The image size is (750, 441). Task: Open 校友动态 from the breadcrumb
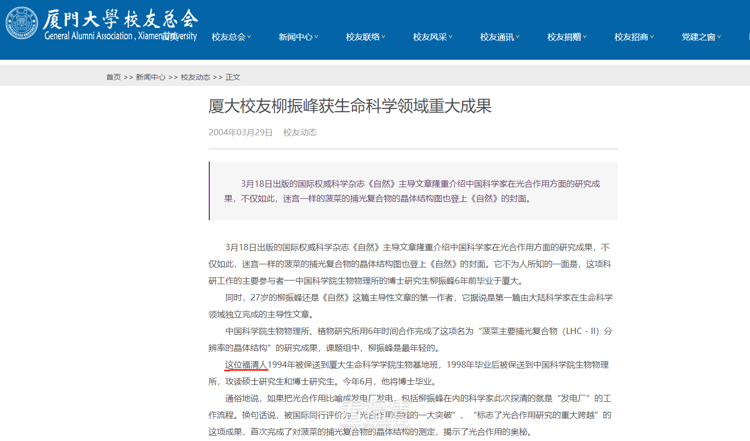[195, 77]
